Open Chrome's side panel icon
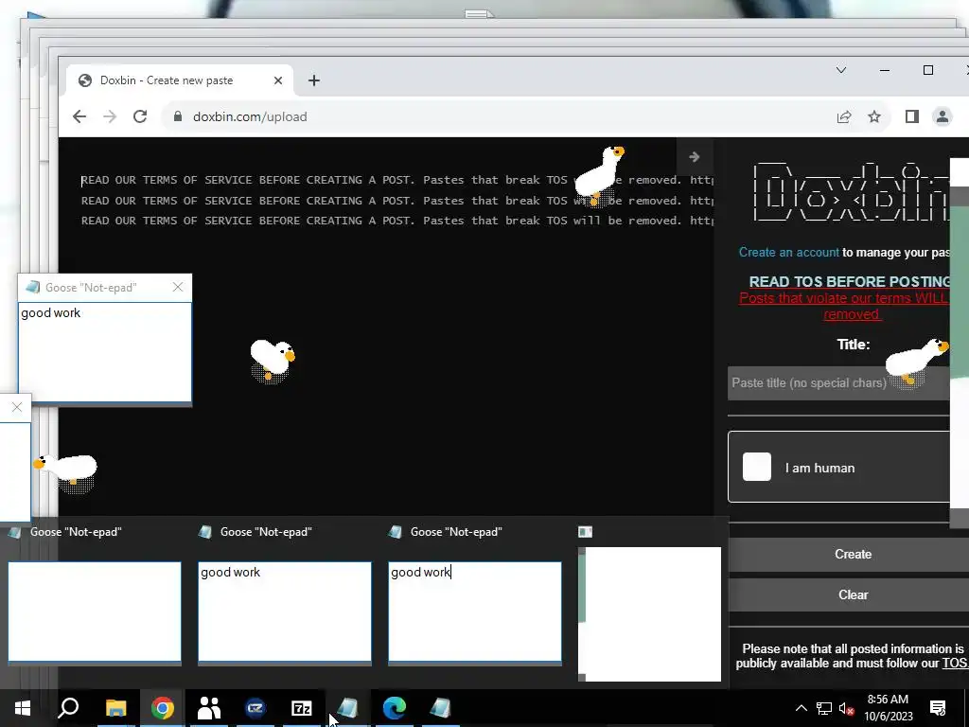This screenshot has height=727, width=969. [912, 116]
